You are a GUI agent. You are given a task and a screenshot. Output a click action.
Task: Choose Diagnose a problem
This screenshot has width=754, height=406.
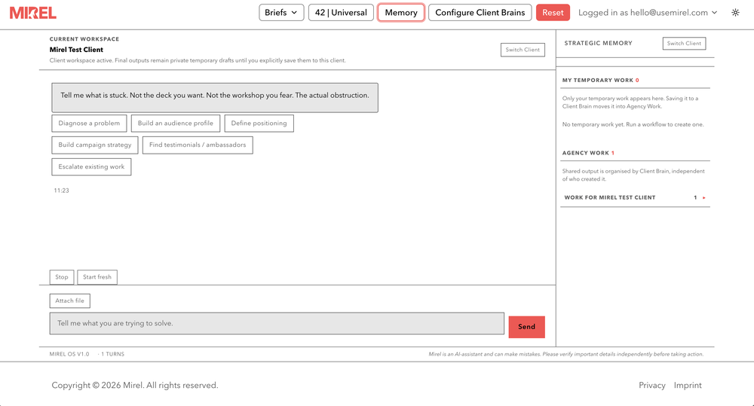(x=89, y=124)
